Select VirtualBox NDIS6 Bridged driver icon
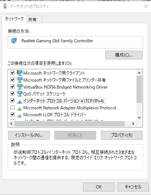Viewport: 151px width, 195px height. (x=20, y=87)
